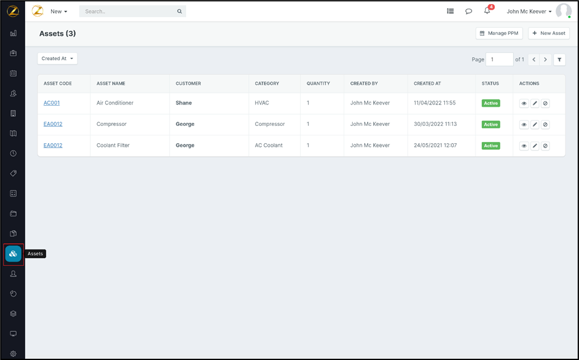Open the task list icon in header

[x=451, y=11]
